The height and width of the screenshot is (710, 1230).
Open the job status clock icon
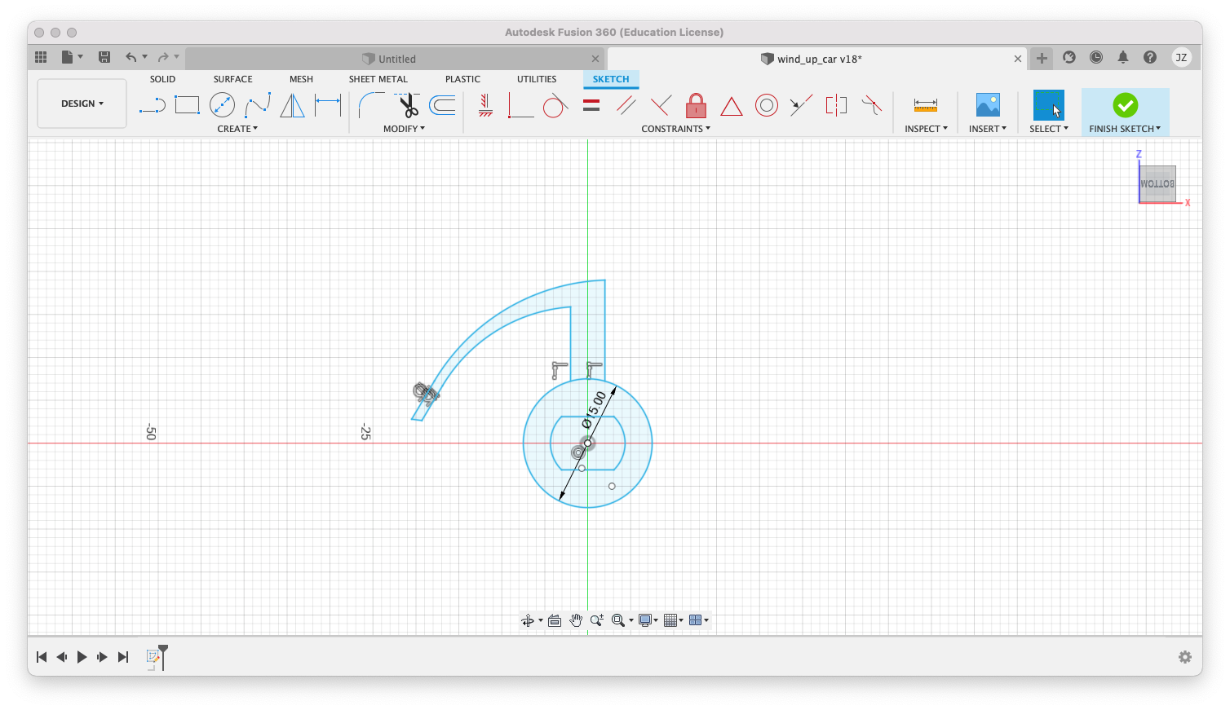[1096, 57]
